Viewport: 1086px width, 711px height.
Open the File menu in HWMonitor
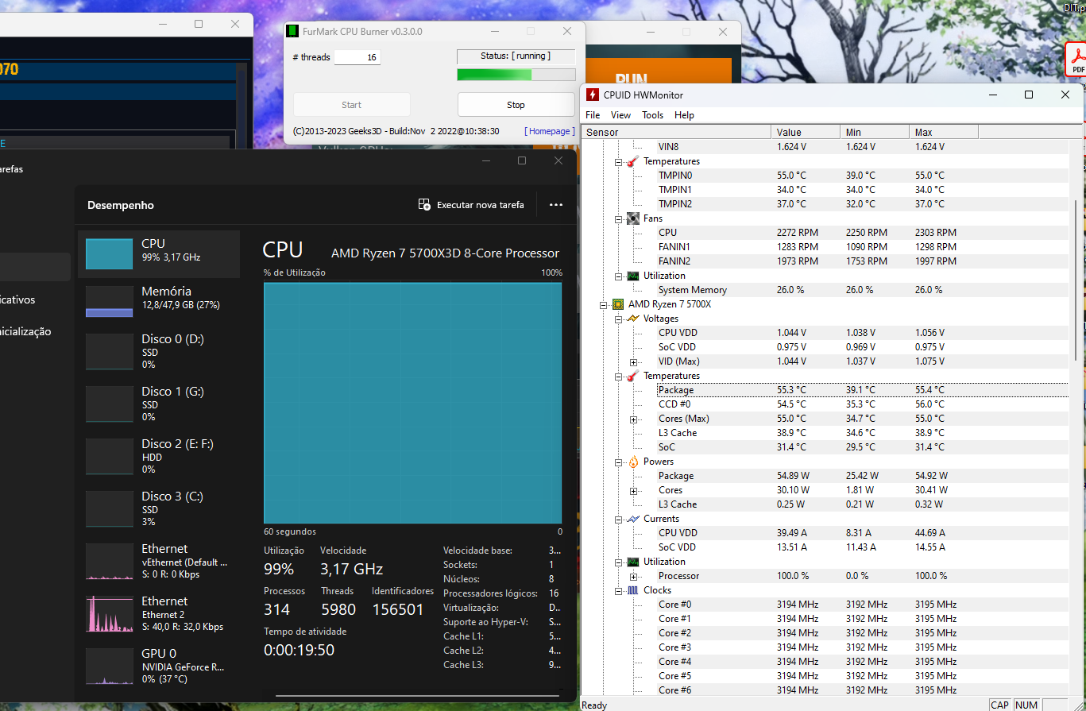click(x=593, y=115)
